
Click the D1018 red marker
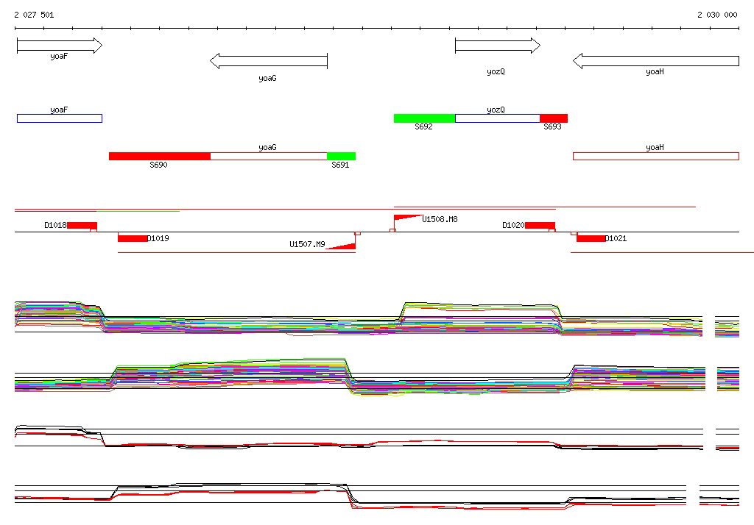[82, 225]
